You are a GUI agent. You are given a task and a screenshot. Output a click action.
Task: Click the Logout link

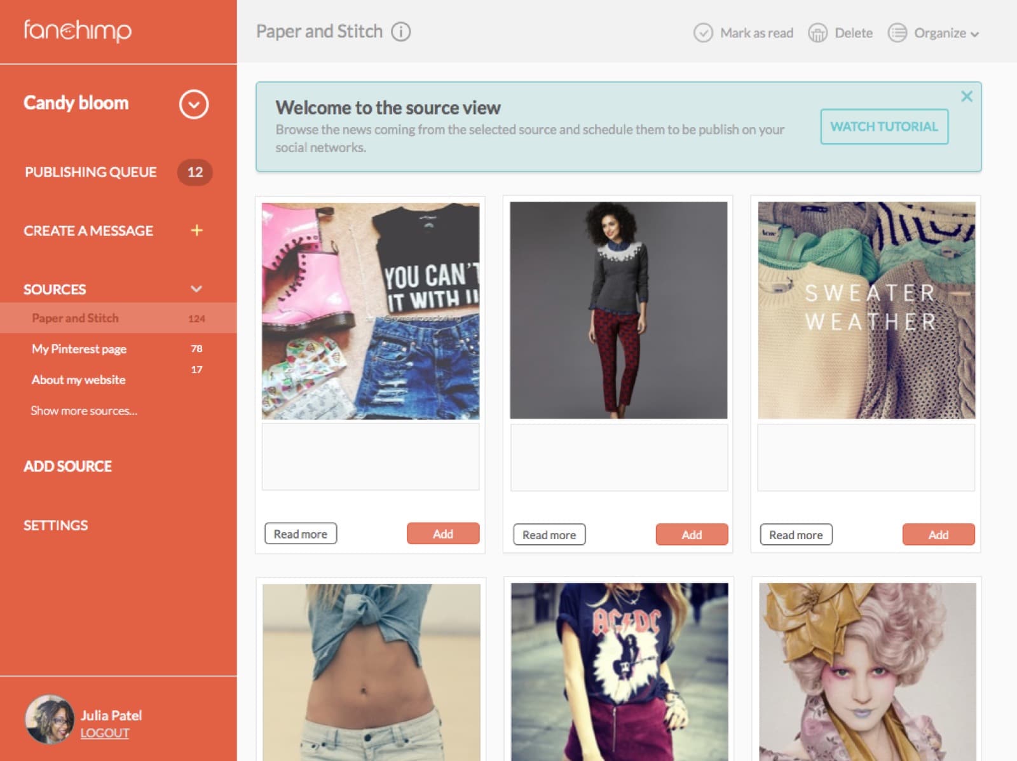(x=104, y=733)
